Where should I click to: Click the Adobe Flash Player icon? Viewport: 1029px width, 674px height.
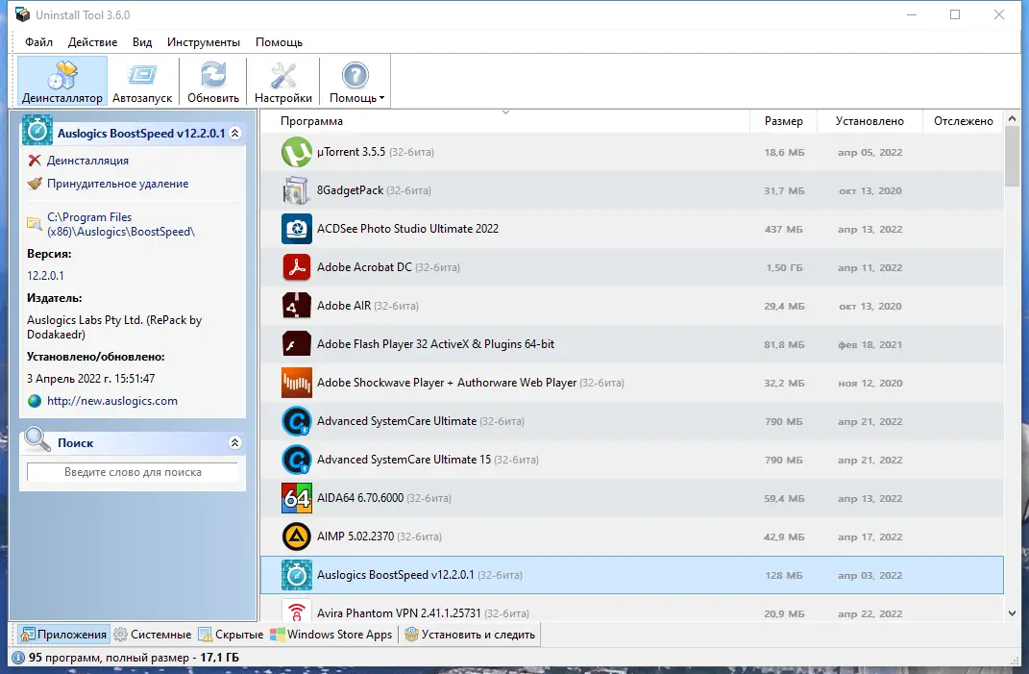[297, 344]
